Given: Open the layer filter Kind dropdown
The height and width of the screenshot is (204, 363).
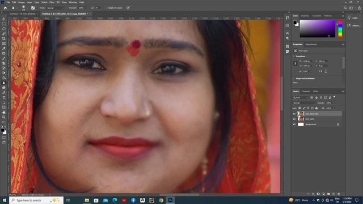Looking at the screenshot, I should pyautogui.click(x=301, y=97).
